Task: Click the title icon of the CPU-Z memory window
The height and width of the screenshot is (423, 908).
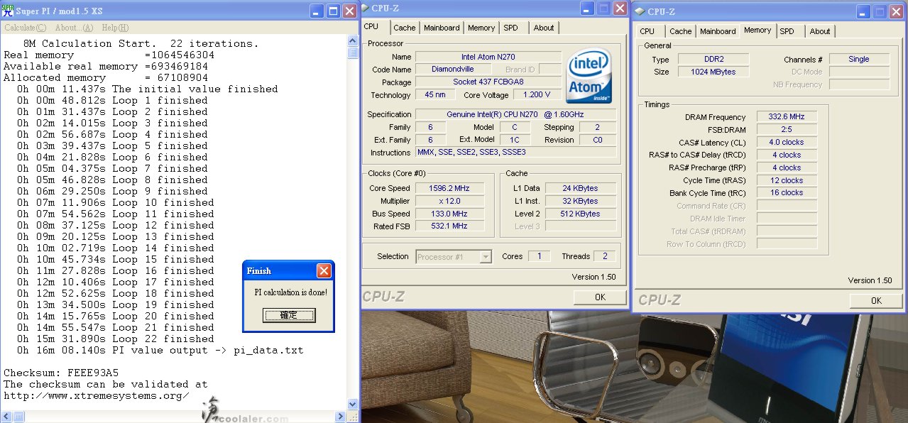Action: [639, 11]
